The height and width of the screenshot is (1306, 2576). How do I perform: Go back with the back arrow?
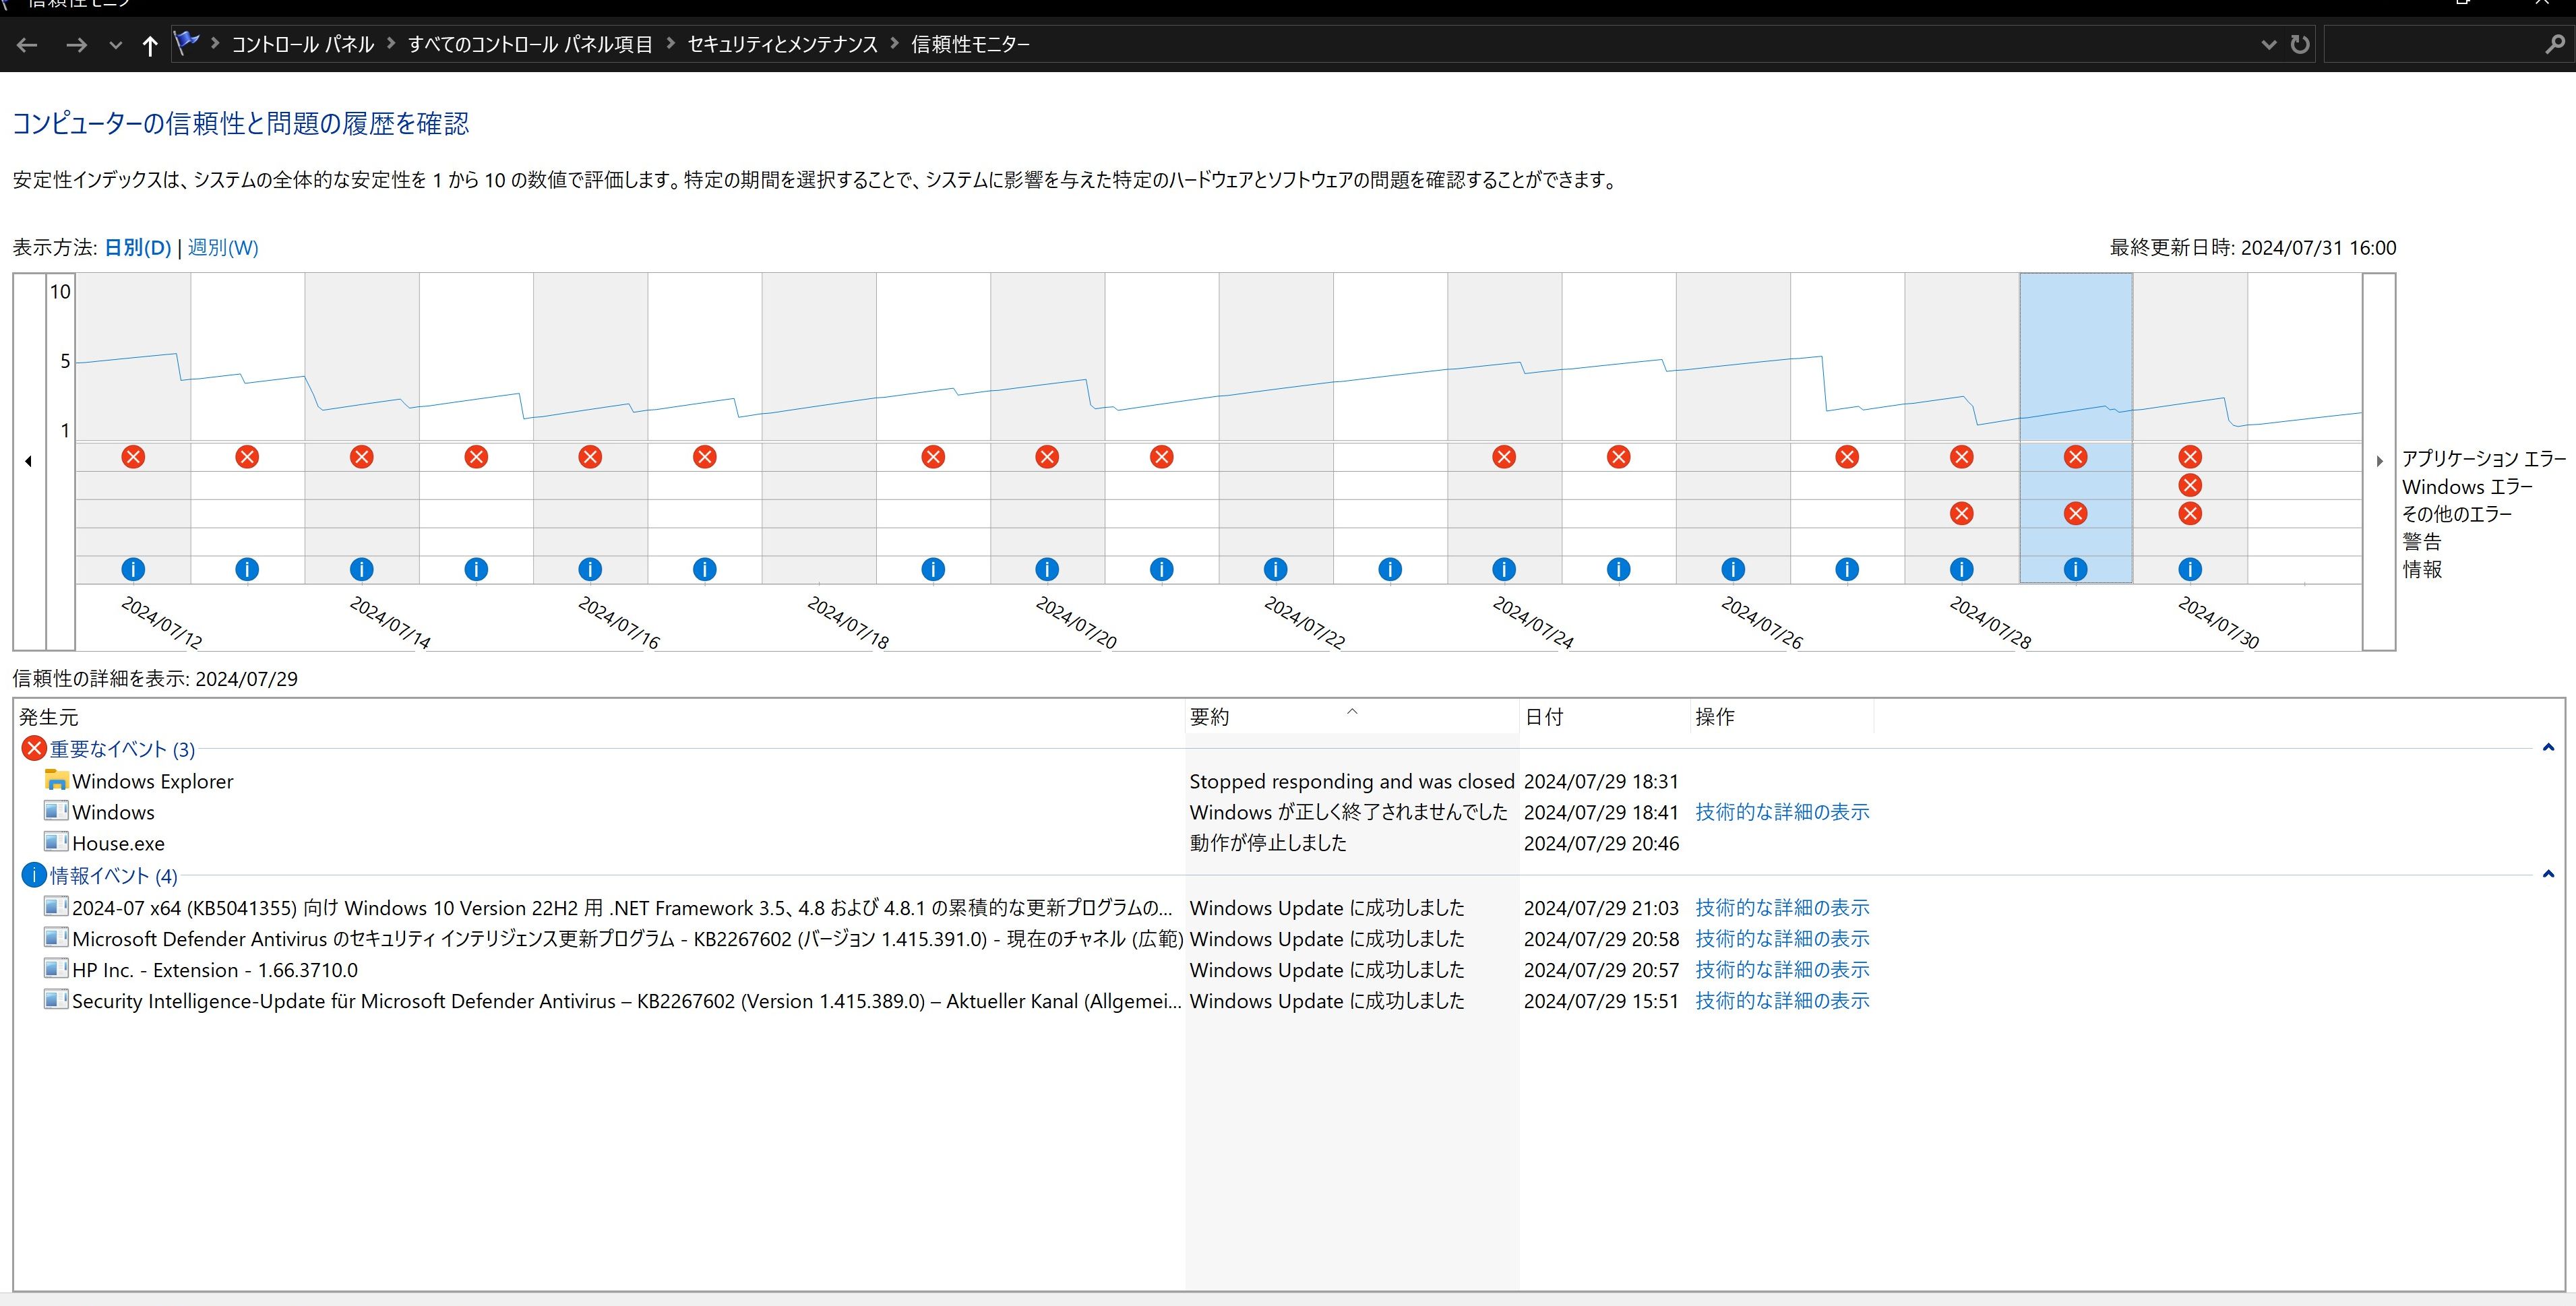pyautogui.click(x=28, y=45)
